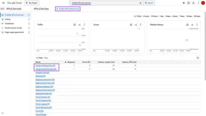The image size is (206, 116).
Task: Click Enable APIs and services
Action: [x=68, y=9]
